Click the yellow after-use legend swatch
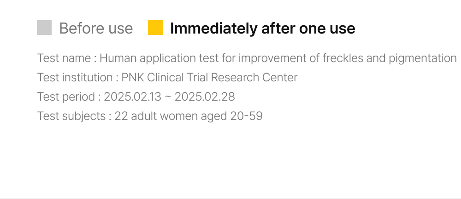The image size is (461, 199). pos(155,28)
